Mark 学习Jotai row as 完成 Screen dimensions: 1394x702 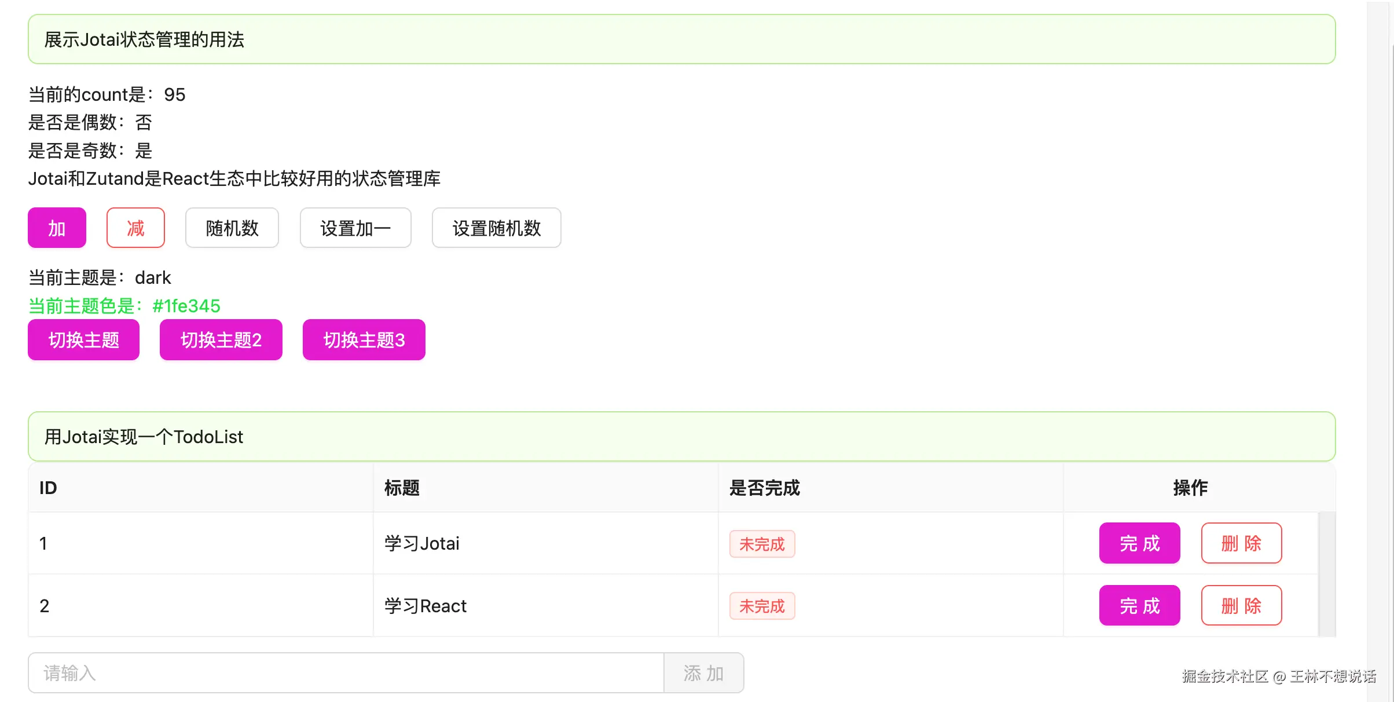click(1139, 543)
